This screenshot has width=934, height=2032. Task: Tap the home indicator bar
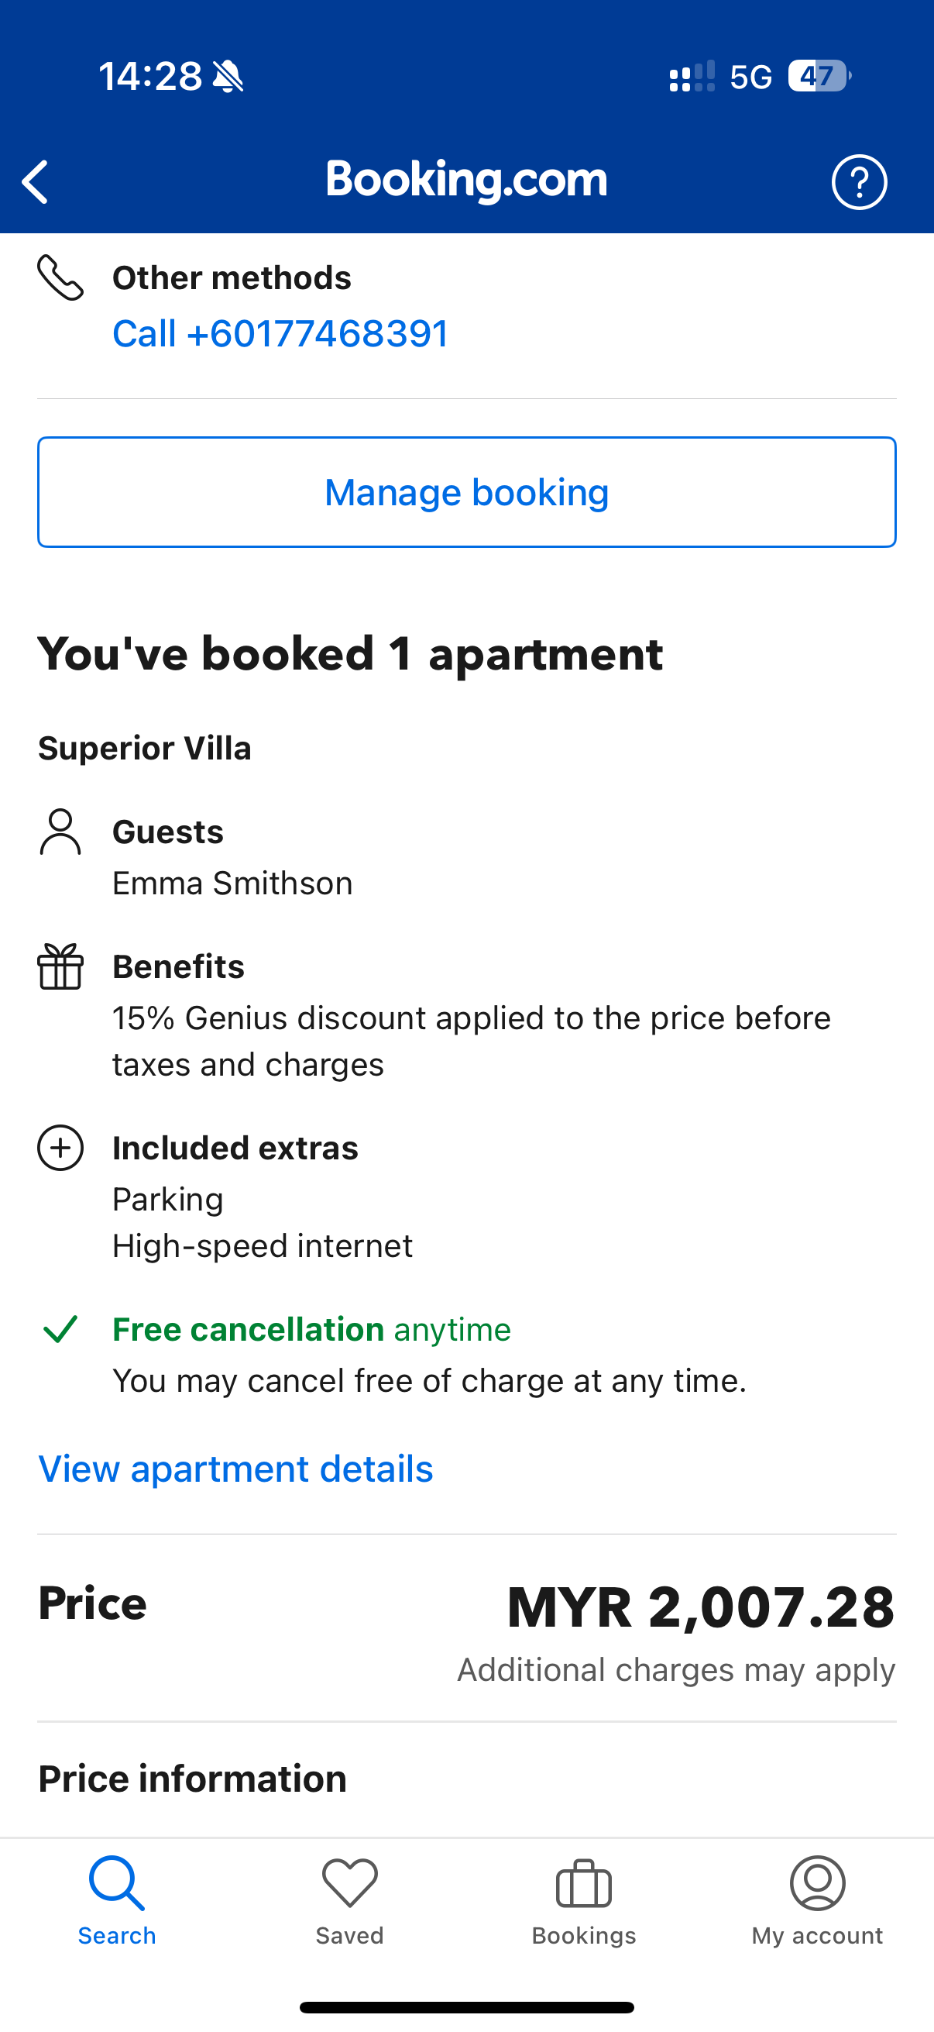point(466,2006)
